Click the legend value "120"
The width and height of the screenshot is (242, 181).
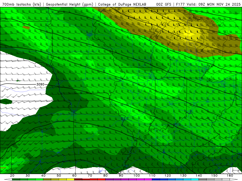pyautogui.click(x=168, y=176)
